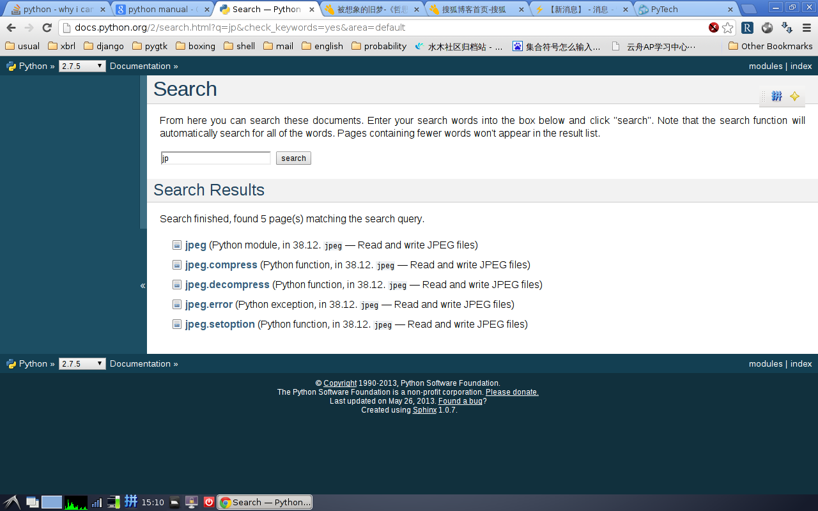Image resolution: width=818 pixels, height=511 pixels.
Task: Switch to the PyTech tab
Action: tap(684, 10)
